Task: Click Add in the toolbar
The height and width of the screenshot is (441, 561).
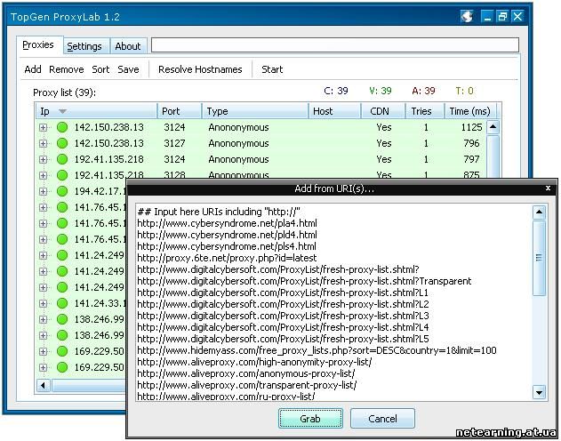Action: click(x=33, y=69)
